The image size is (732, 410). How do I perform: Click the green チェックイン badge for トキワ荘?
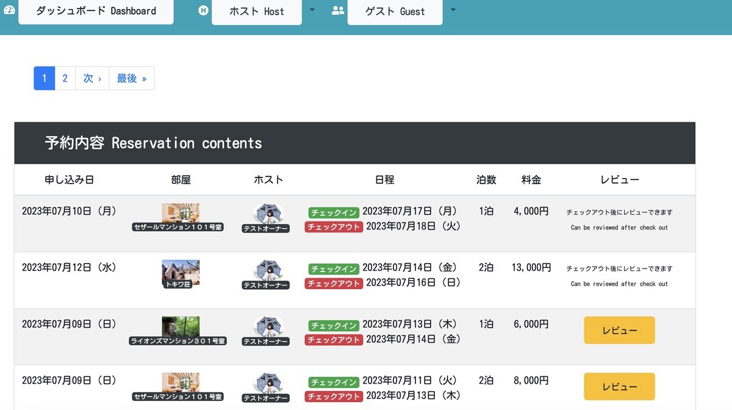pyautogui.click(x=333, y=268)
